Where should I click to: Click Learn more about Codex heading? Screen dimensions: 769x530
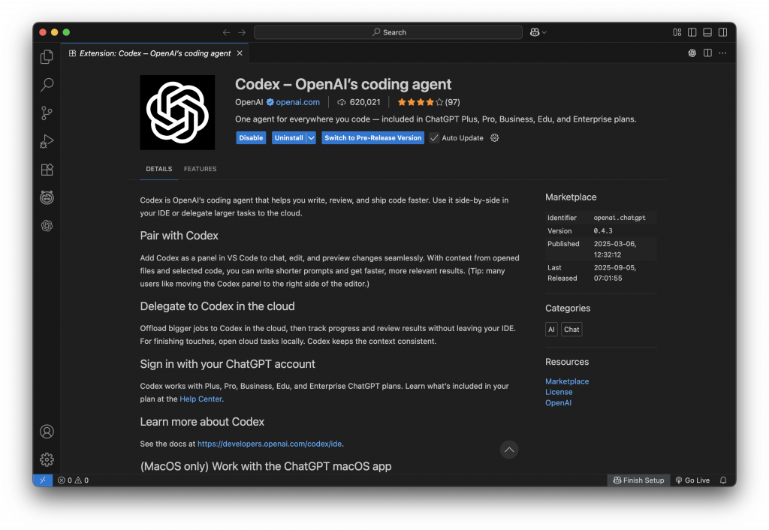202,422
